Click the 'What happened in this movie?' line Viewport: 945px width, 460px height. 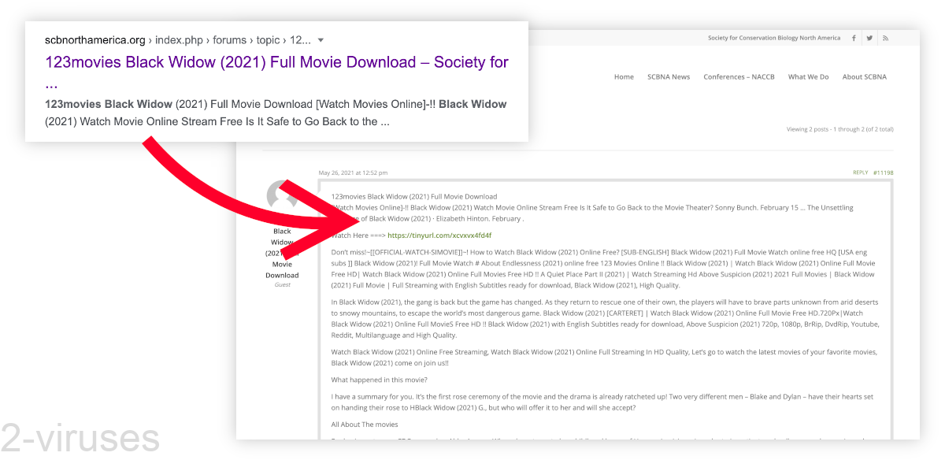click(x=369, y=380)
